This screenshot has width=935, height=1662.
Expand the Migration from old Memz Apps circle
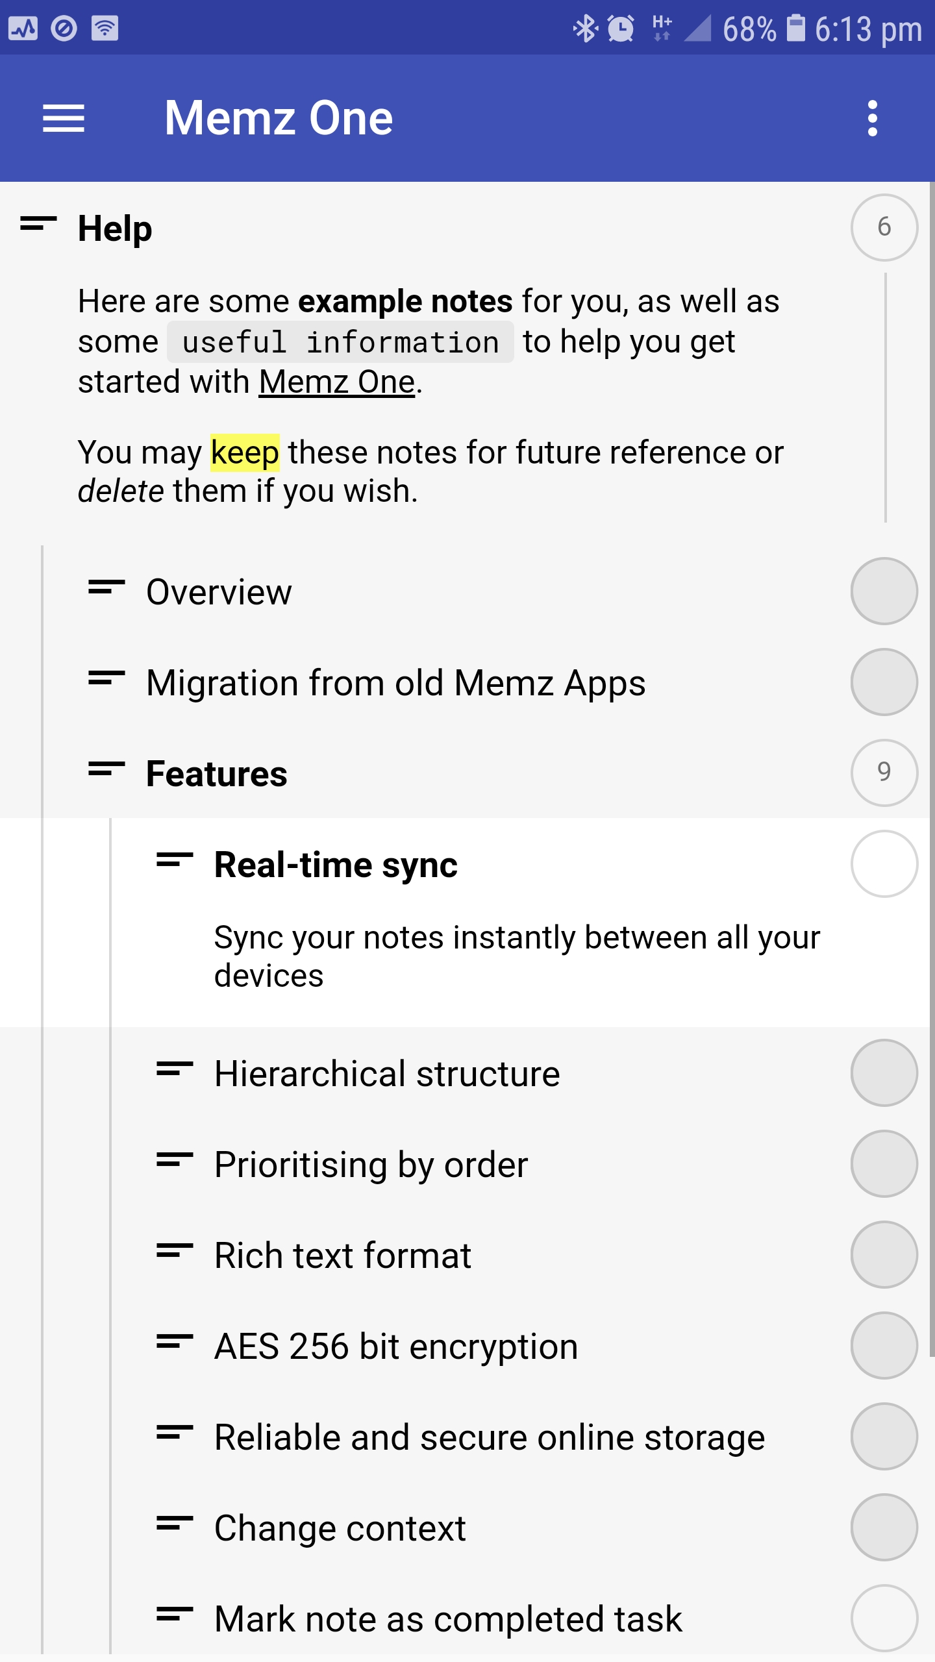[x=884, y=682]
